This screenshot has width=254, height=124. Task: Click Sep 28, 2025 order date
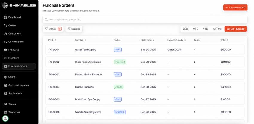point(148,87)
